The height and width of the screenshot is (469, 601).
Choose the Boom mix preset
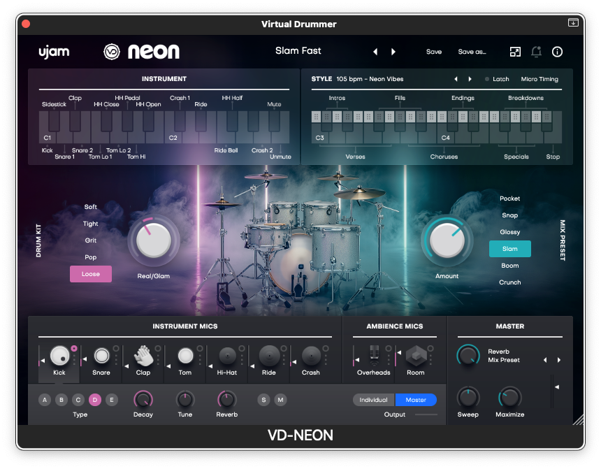tap(509, 266)
